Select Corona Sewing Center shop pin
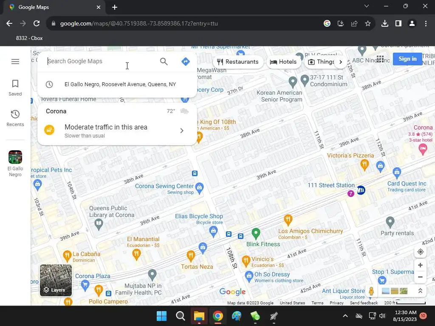Screen dimensions: 435x326 click(x=199, y=188)
